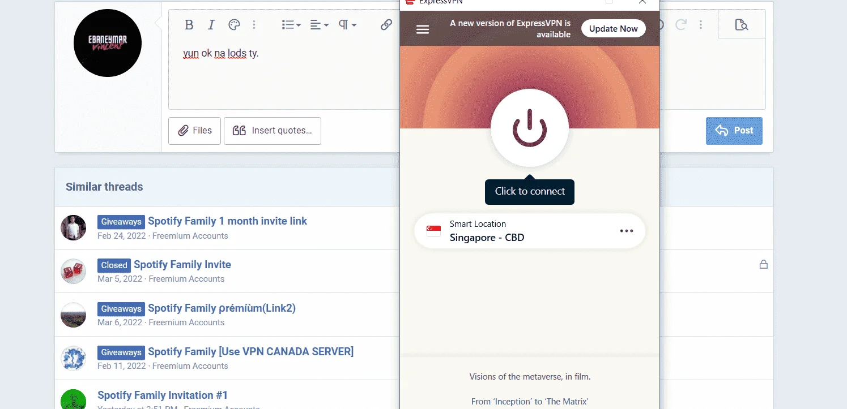Toggle italic formatting in the reply editor
This screenshot has height=409, width=847.
pyautogui.click(x=211, y=25)
